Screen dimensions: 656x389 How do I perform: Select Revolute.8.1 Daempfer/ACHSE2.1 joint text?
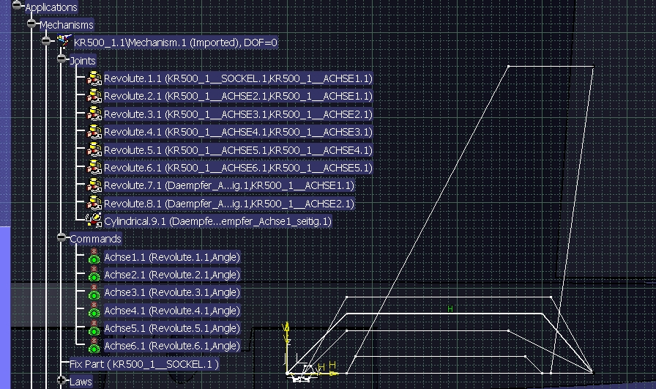(229, 204)
